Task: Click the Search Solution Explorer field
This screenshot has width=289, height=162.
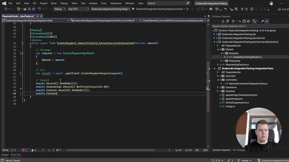Action: click(250, 26)
